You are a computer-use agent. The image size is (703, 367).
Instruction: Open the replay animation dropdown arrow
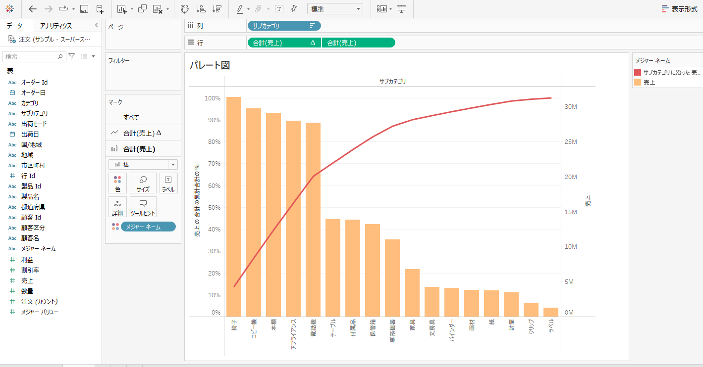(x=73, y=9)
